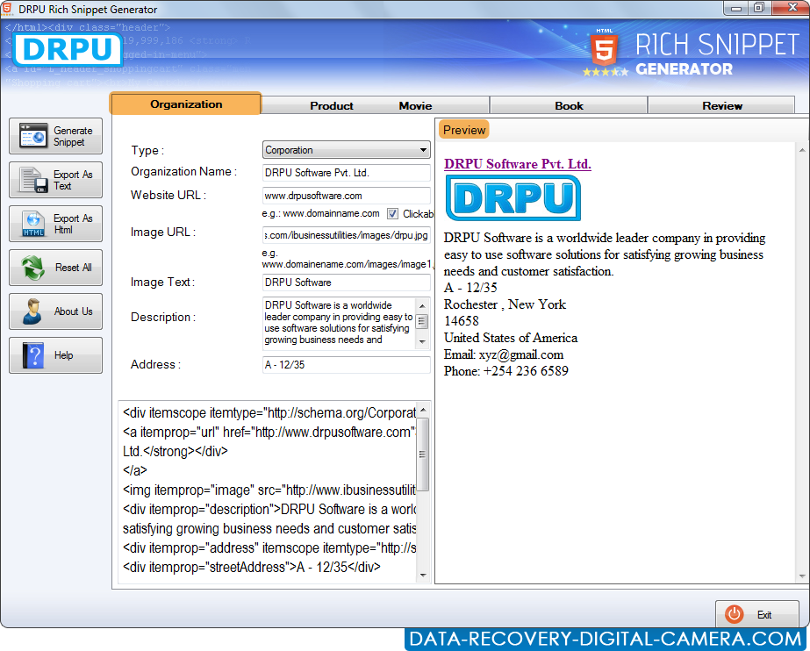810x651 pixels.
Task: Click the About Us button label
Action: click(x=74, y=311)
